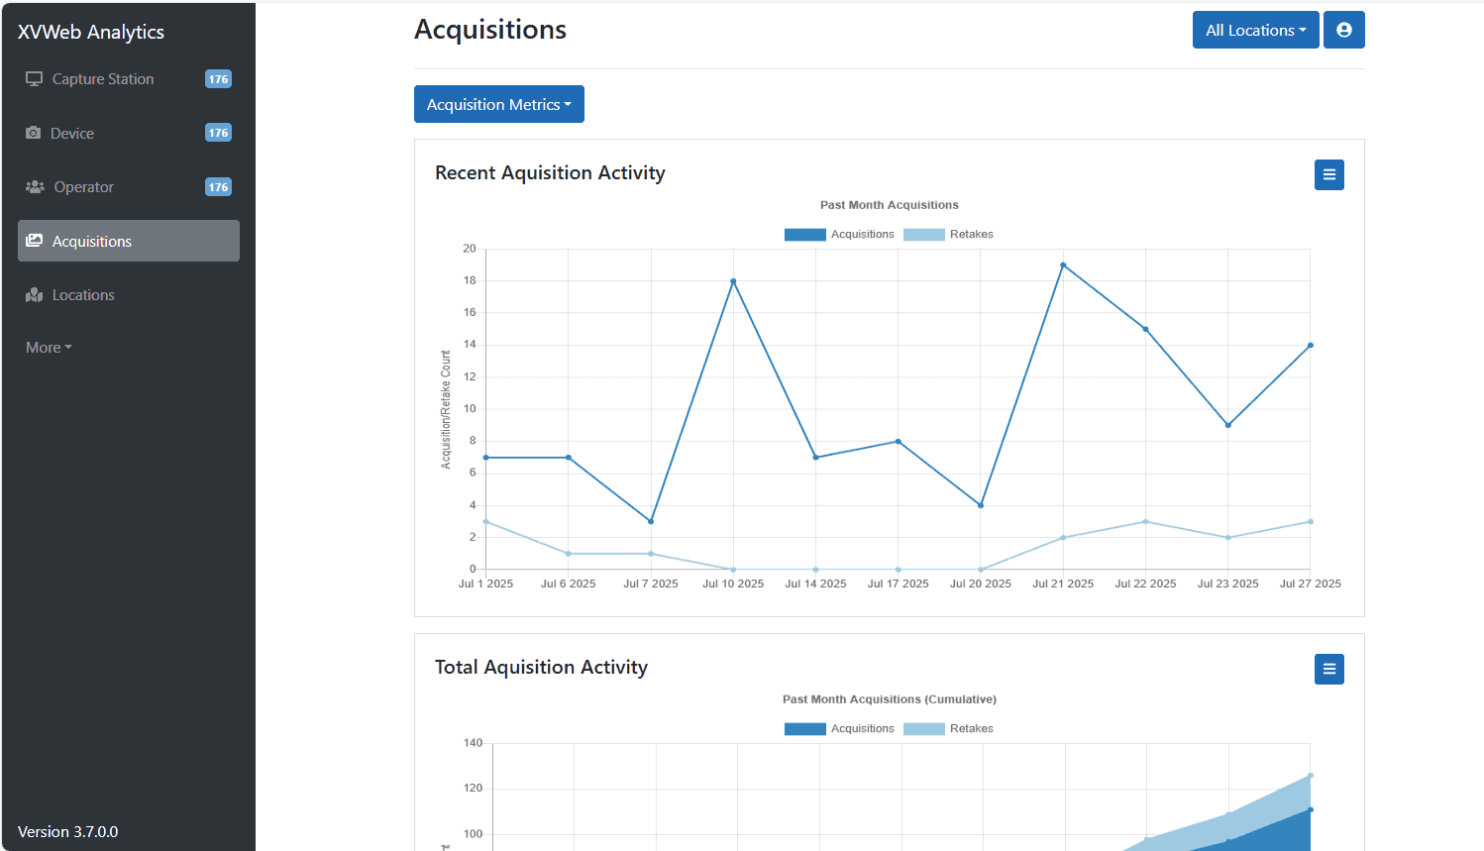1484x851 pixels.
Task: Select Operator in the sidebar
Action: pos(84,187)
